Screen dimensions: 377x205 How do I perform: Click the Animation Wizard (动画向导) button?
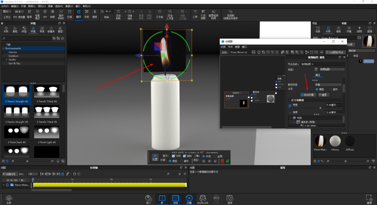[x=10, y=174]
